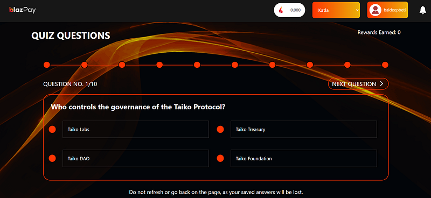Go to the NEXT QUESTION

pyautogui.click(x=358, y=84)
